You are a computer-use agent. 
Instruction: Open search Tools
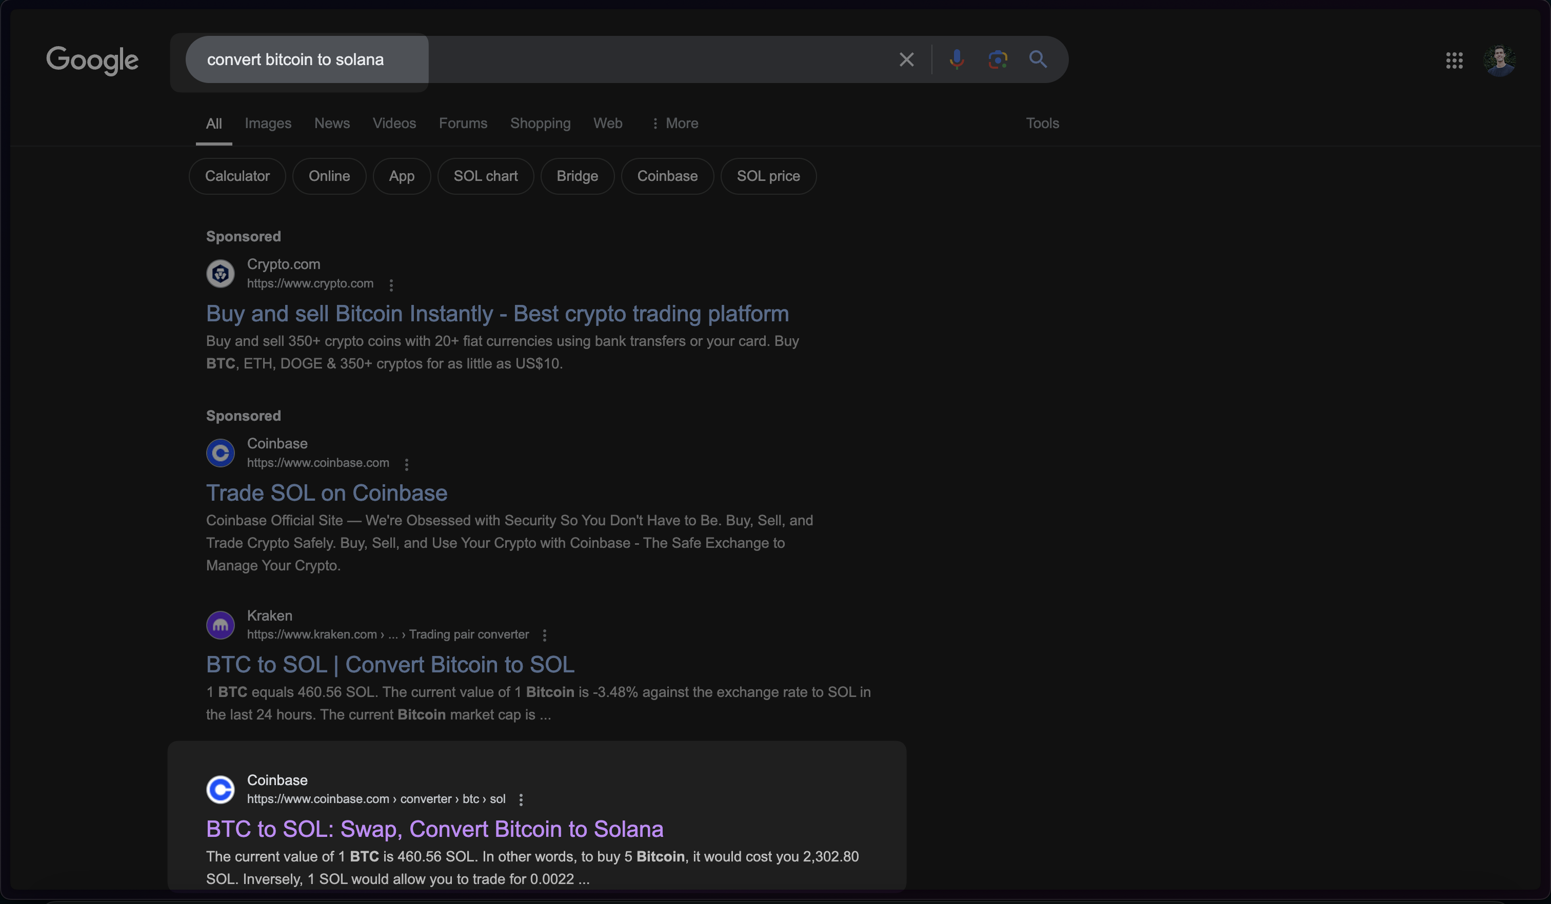[1043, 124]
